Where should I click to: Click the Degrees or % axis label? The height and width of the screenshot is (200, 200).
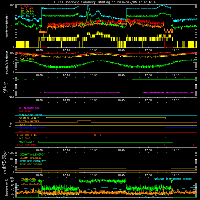(6, 187)
